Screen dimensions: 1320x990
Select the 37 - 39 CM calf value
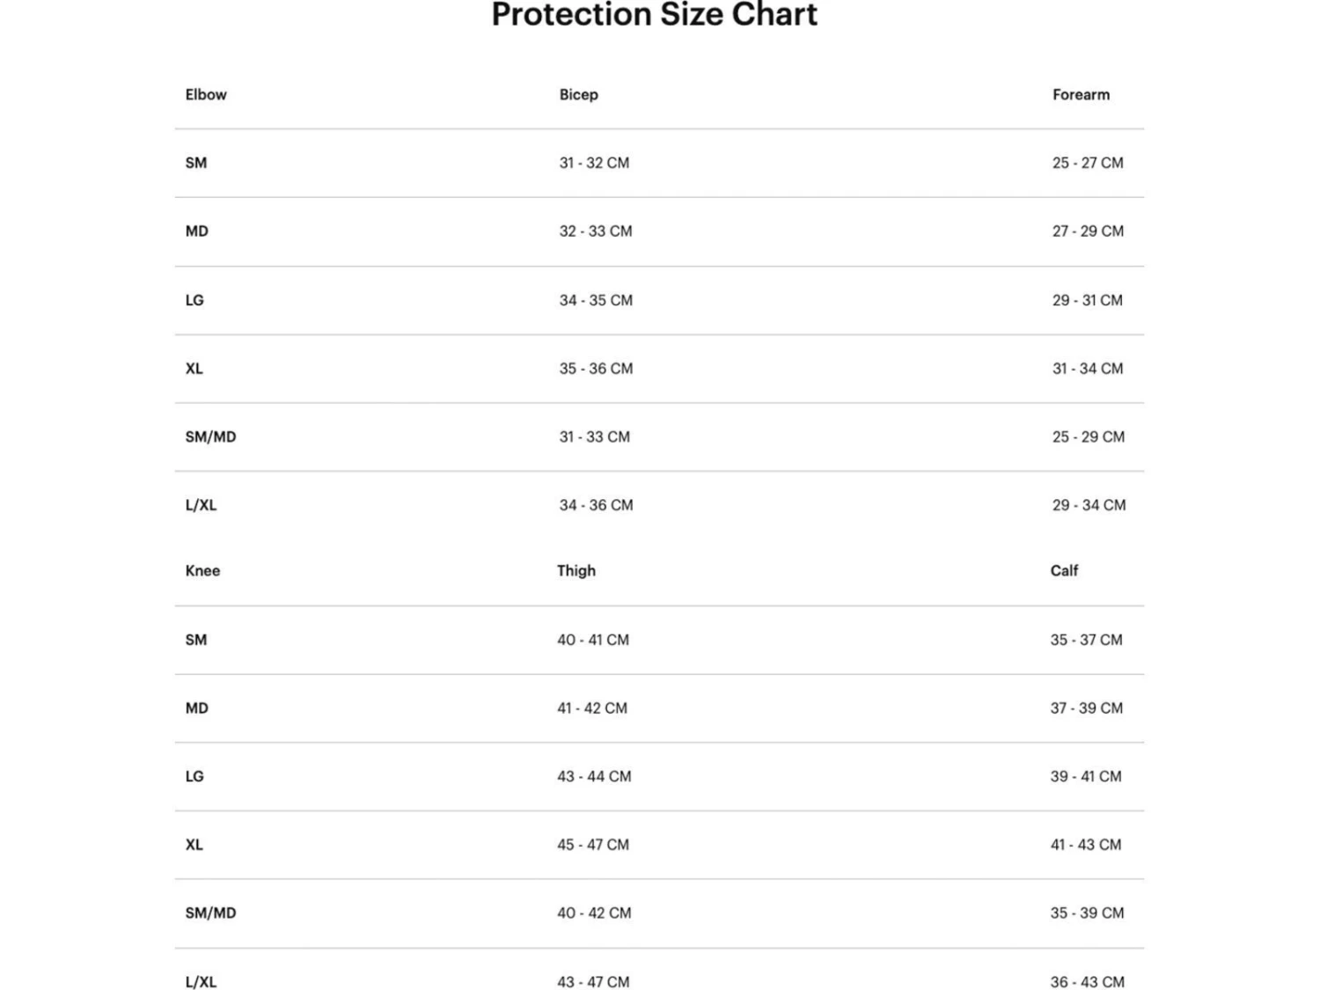pyautogui.click(x=1086, y=708)
